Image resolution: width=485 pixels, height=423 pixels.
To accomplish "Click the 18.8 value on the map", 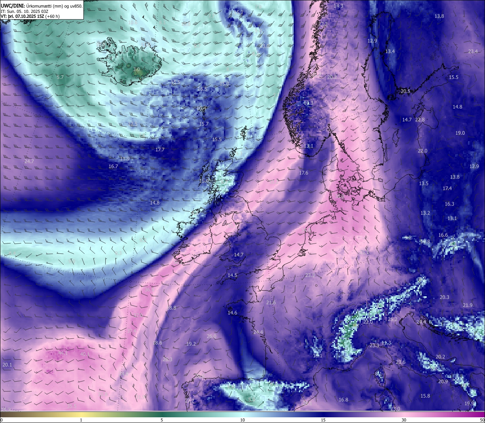I will tap(171, 308).
